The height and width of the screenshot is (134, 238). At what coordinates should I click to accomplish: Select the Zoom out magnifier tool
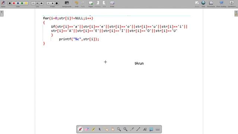coord(125,129)
